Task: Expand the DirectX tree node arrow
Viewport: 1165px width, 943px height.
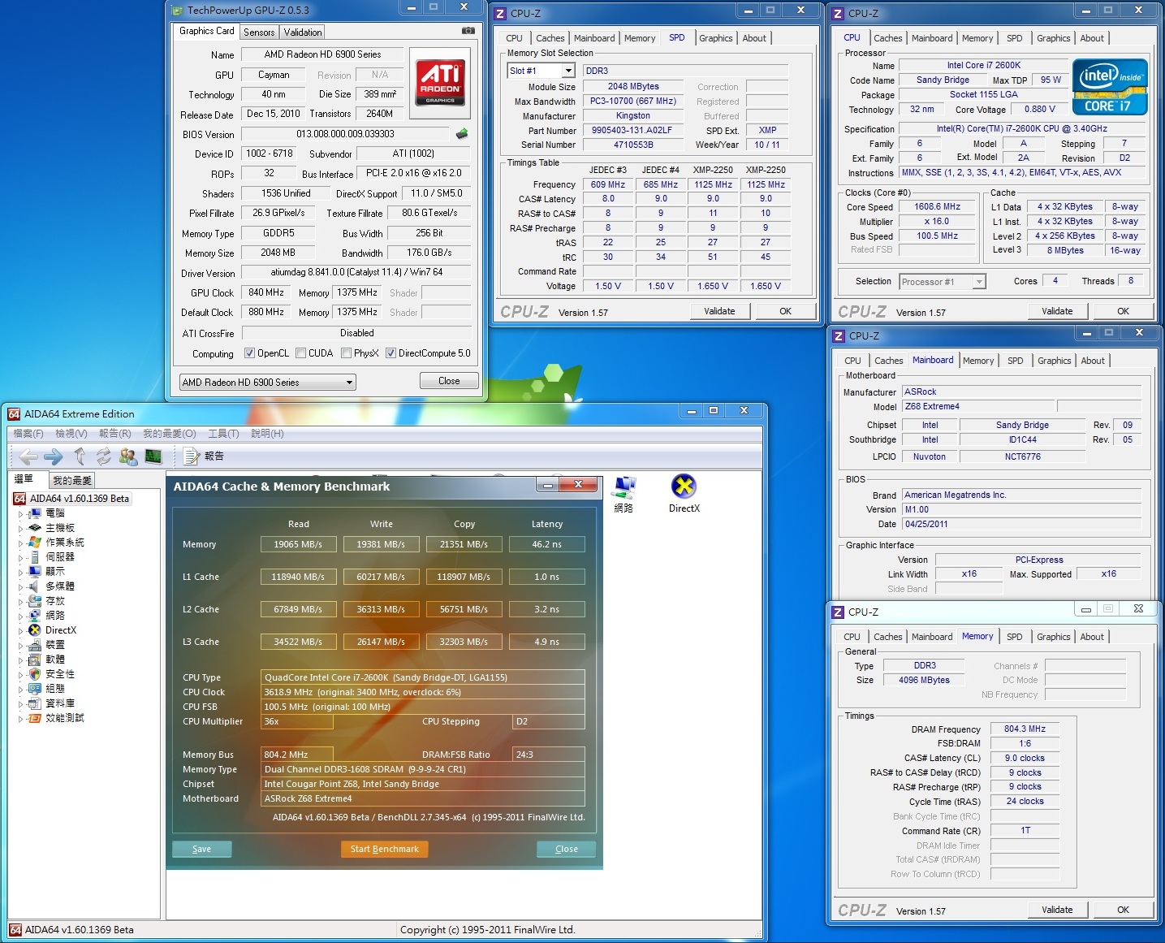Action: (x=20, y=631)
